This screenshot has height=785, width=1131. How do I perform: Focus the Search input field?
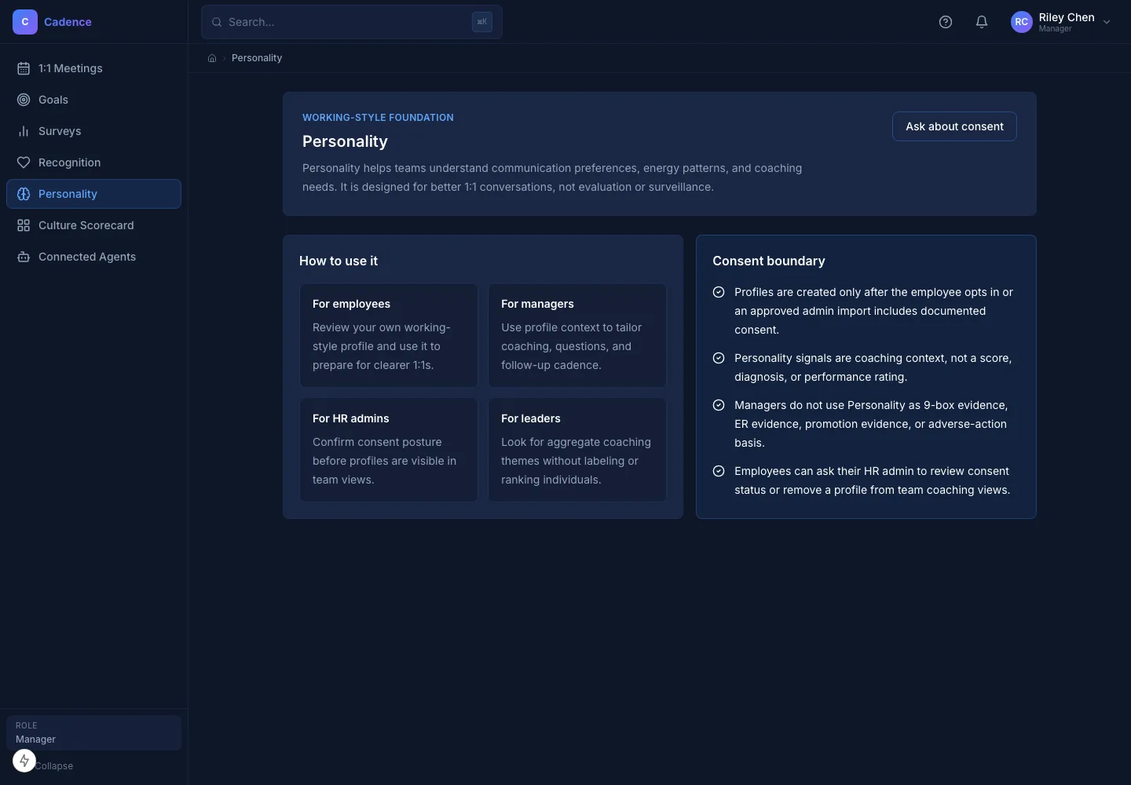coord(352,22)
